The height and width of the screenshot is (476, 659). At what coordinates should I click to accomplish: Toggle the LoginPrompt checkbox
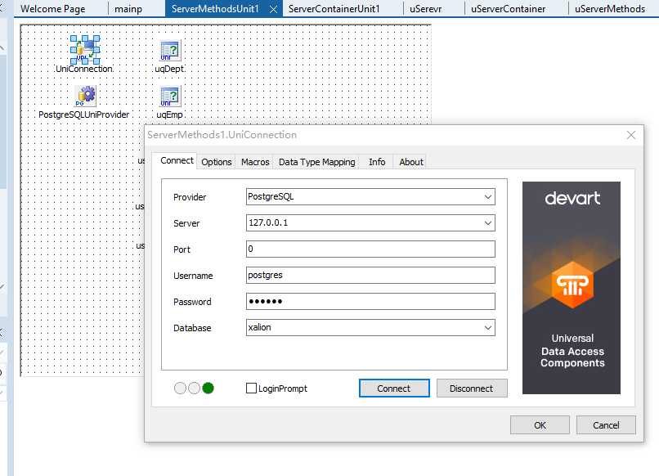(251, 388)
